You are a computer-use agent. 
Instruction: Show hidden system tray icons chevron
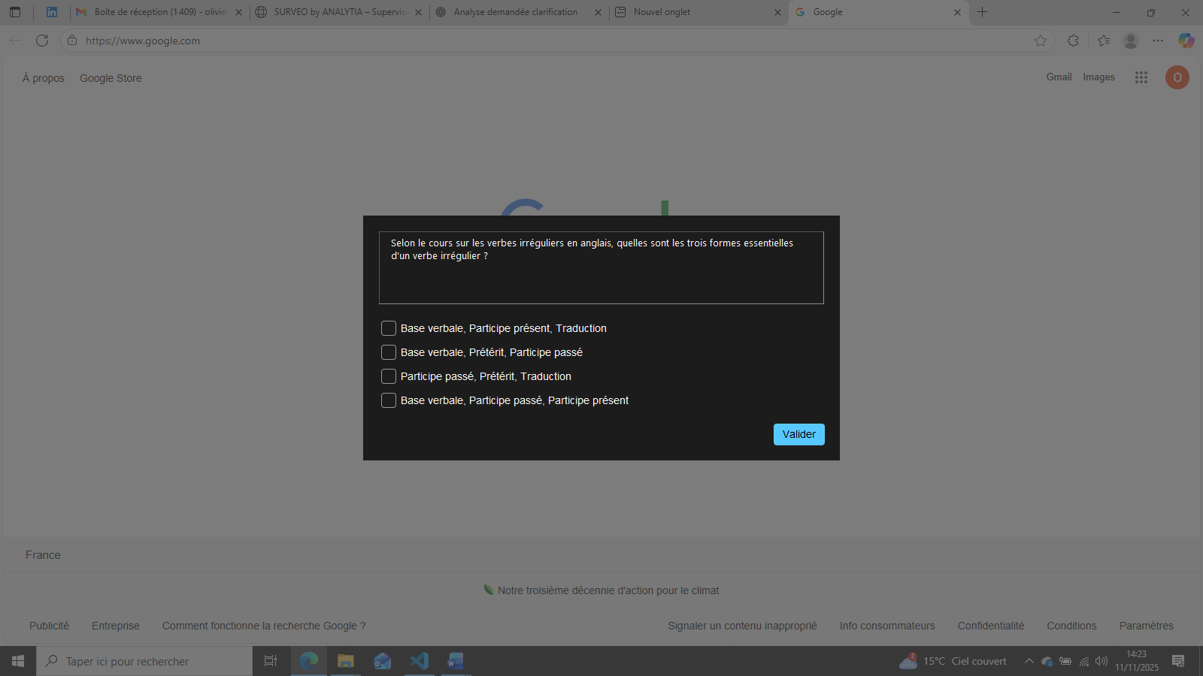tap(1029, 661)
